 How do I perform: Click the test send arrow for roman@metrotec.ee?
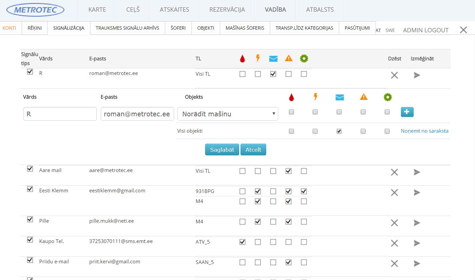(x=417, y=75)
